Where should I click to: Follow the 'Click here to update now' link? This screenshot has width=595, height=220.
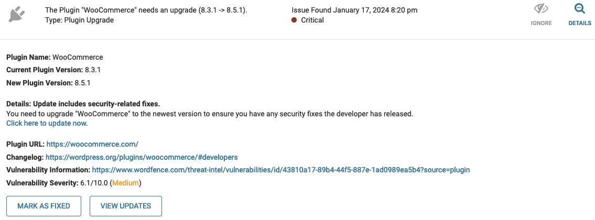[46, 123]
